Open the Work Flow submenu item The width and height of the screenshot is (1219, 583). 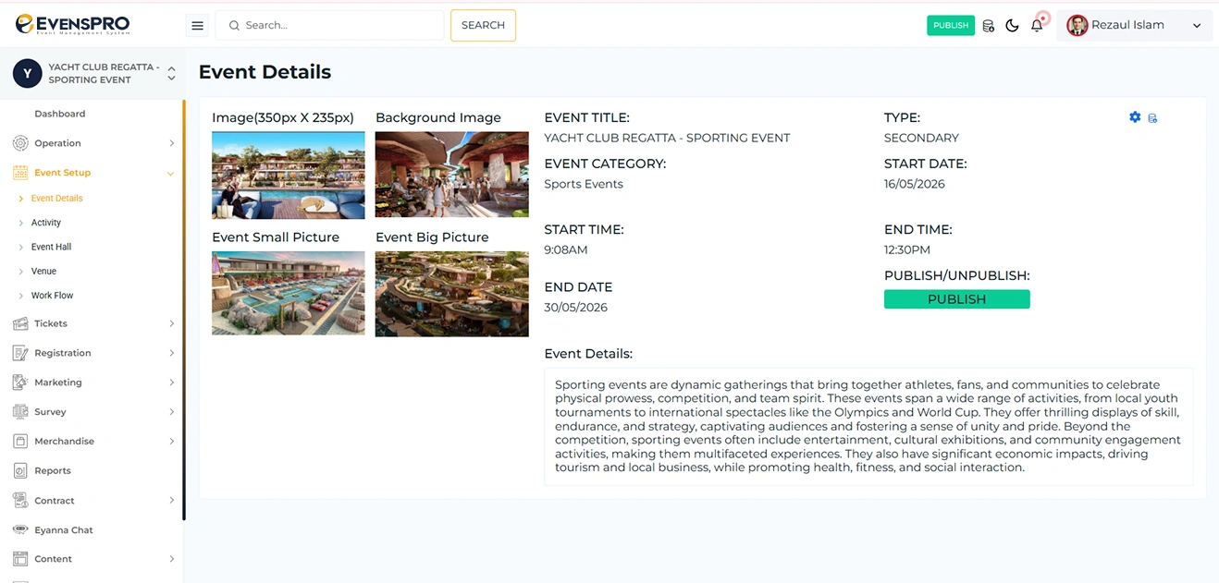tap(52, 296)
